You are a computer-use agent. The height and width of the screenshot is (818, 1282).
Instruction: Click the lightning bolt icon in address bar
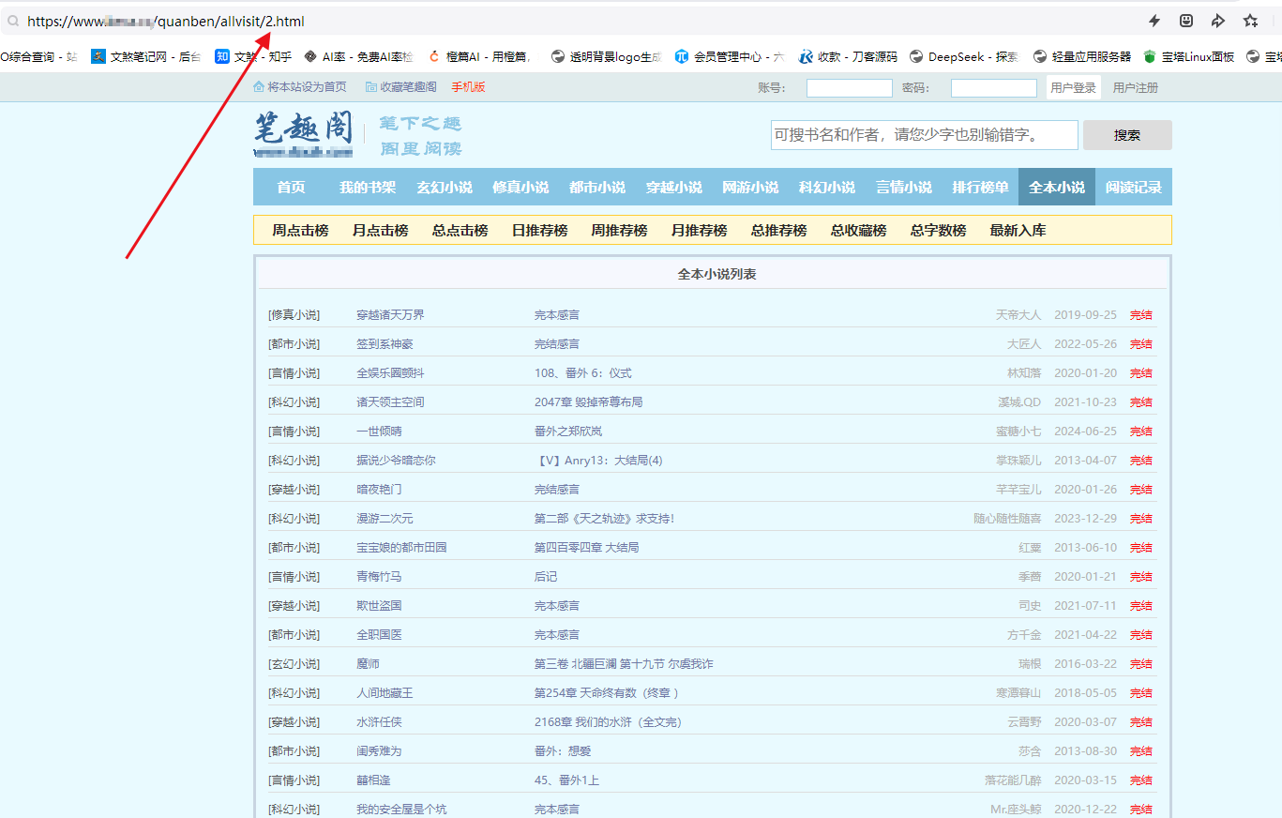(x=1154, y=21)
